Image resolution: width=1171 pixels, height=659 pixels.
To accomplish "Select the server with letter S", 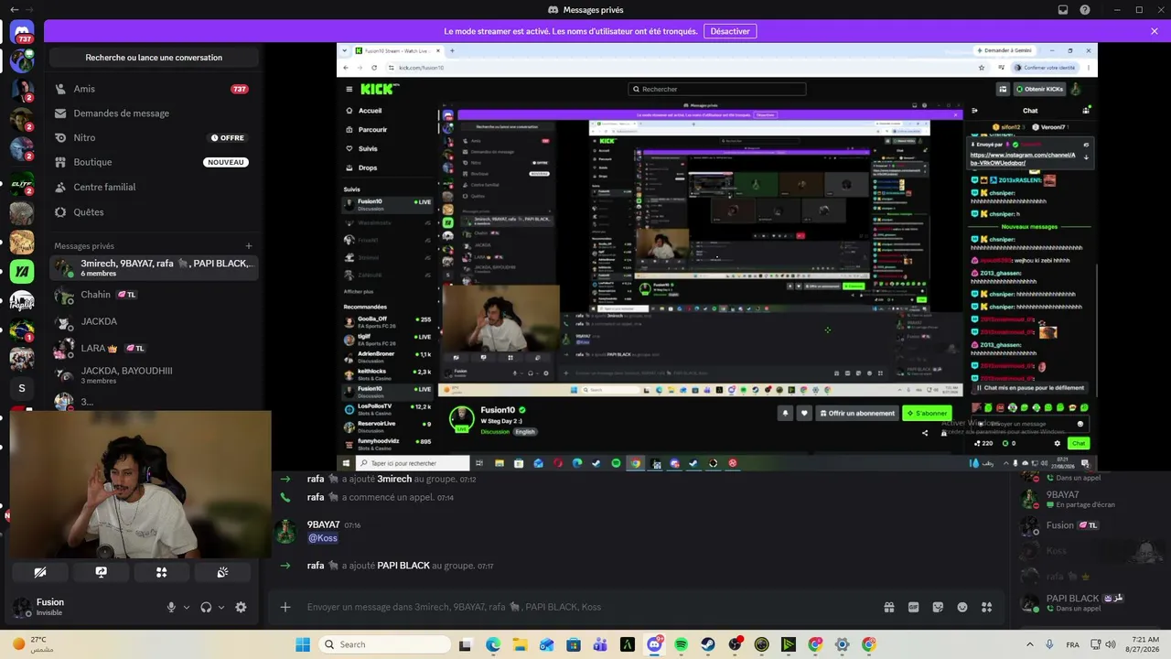I will (22, 388).
